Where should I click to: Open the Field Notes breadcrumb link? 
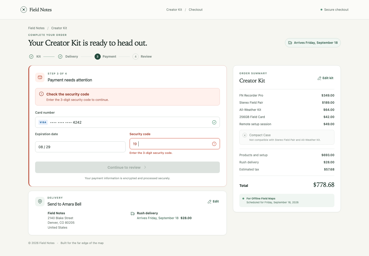tap(36, 28)
